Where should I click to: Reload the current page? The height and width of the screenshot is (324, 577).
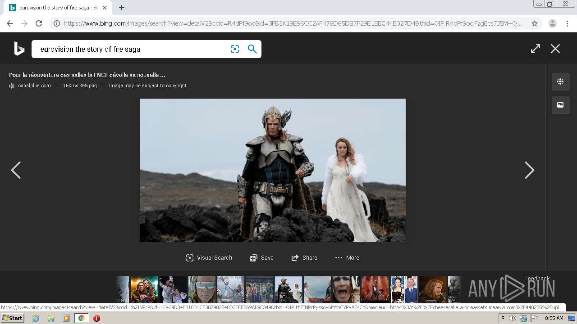[39, 23]
